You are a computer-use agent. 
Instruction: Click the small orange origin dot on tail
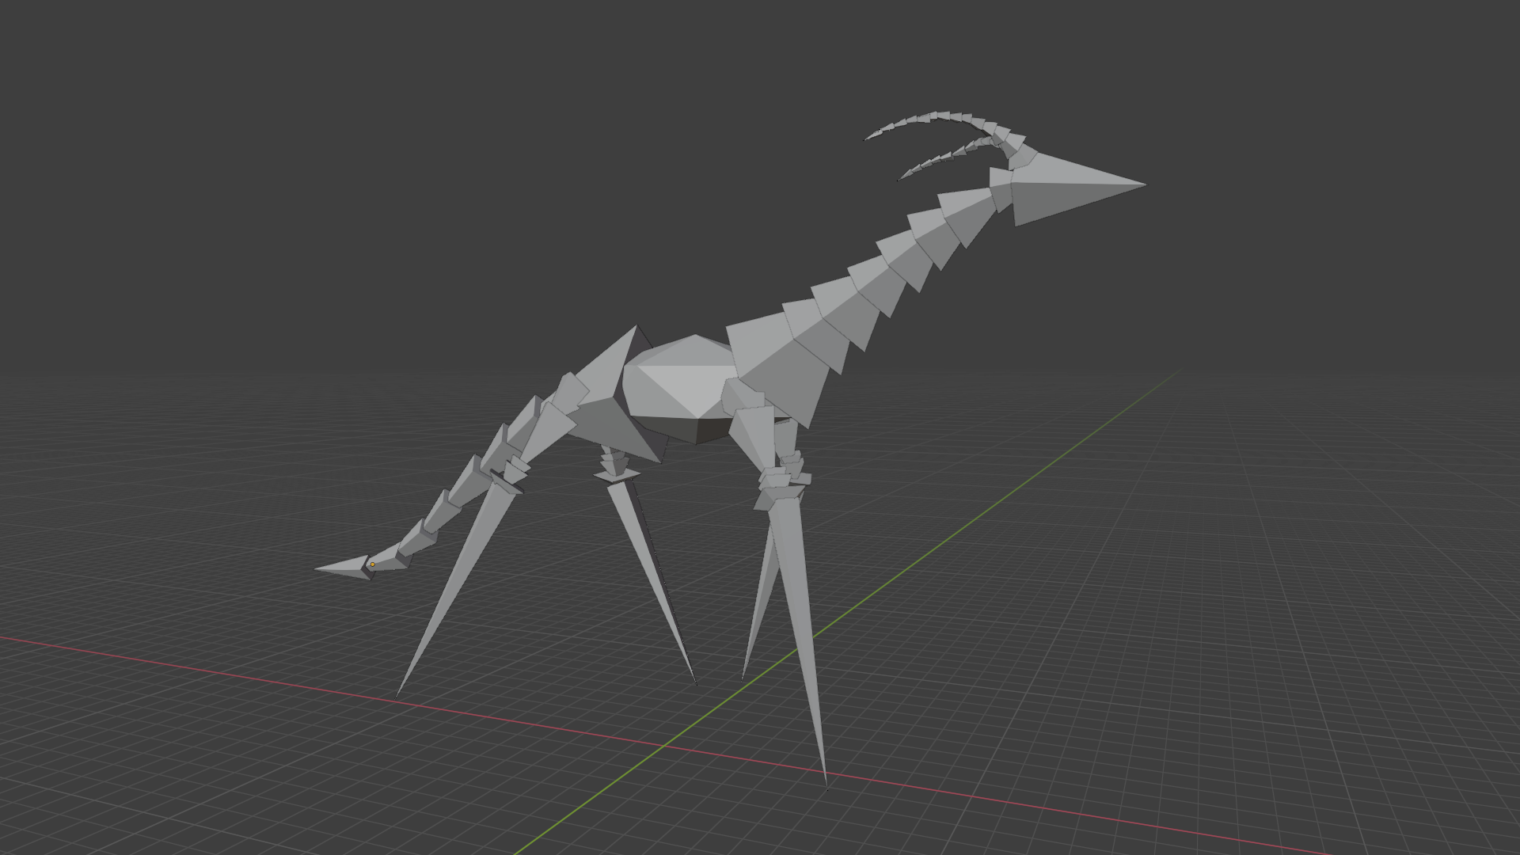pos(372,564)
